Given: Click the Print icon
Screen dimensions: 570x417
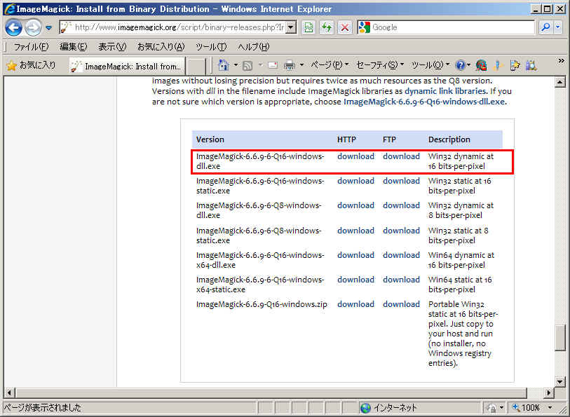Looking at the screenshot, I should click(290, 65).
